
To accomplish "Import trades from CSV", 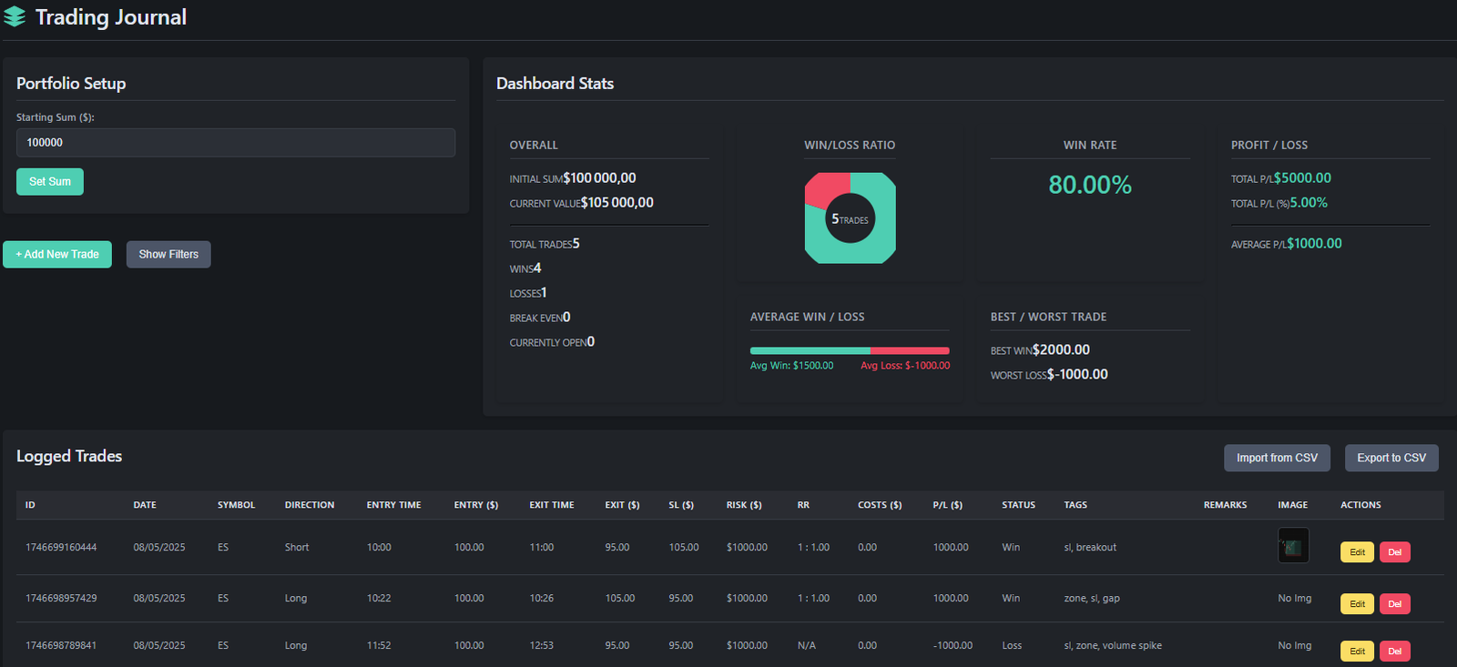I will click(x=1277, y=458).
